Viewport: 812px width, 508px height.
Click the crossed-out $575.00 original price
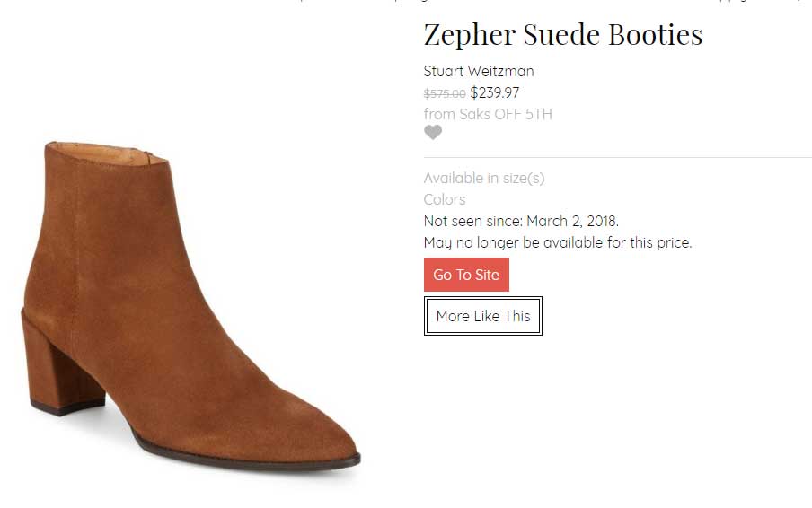[445, 93]
